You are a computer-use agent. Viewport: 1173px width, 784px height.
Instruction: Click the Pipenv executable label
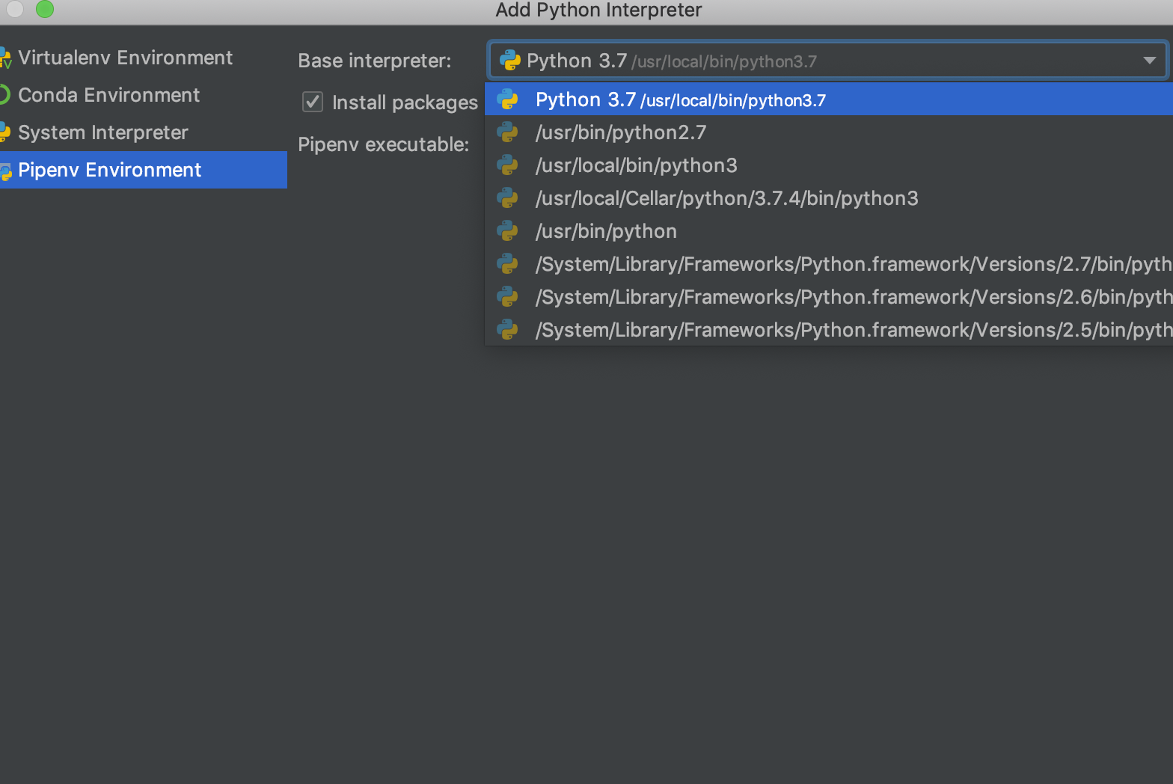point(384,144)
